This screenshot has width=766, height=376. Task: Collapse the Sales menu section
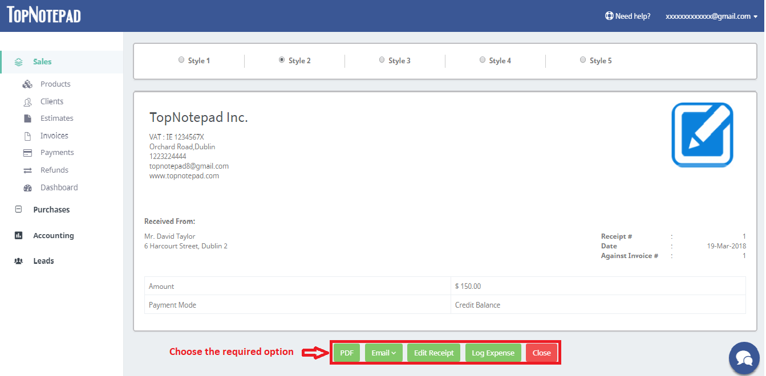click(42, 62)
